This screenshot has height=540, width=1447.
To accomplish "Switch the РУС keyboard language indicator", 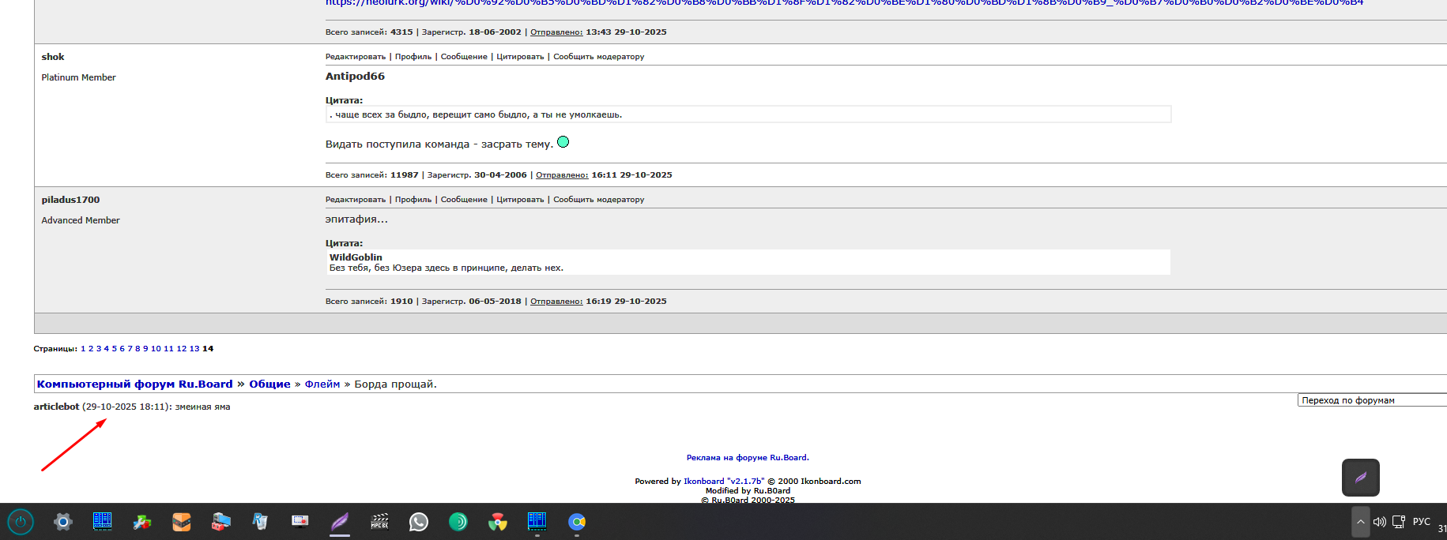I will click(x=1422, y=522).
